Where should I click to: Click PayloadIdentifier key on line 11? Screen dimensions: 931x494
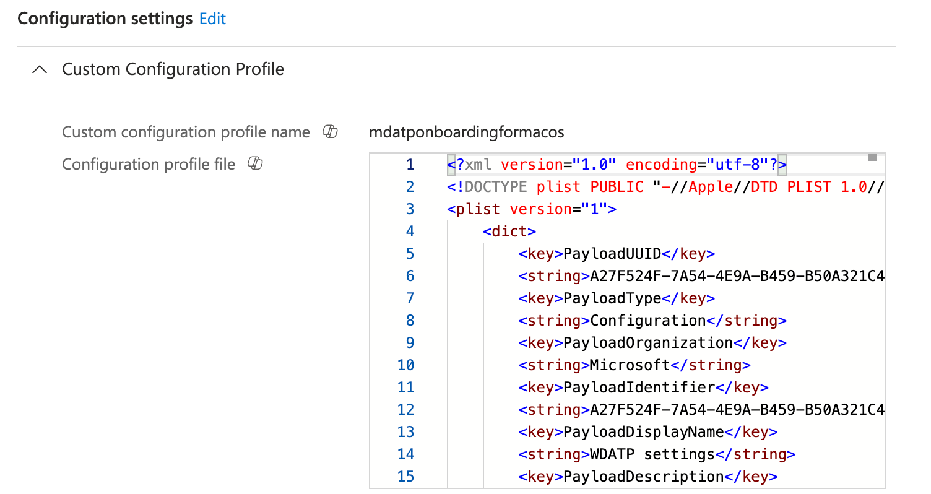point(639,388)
